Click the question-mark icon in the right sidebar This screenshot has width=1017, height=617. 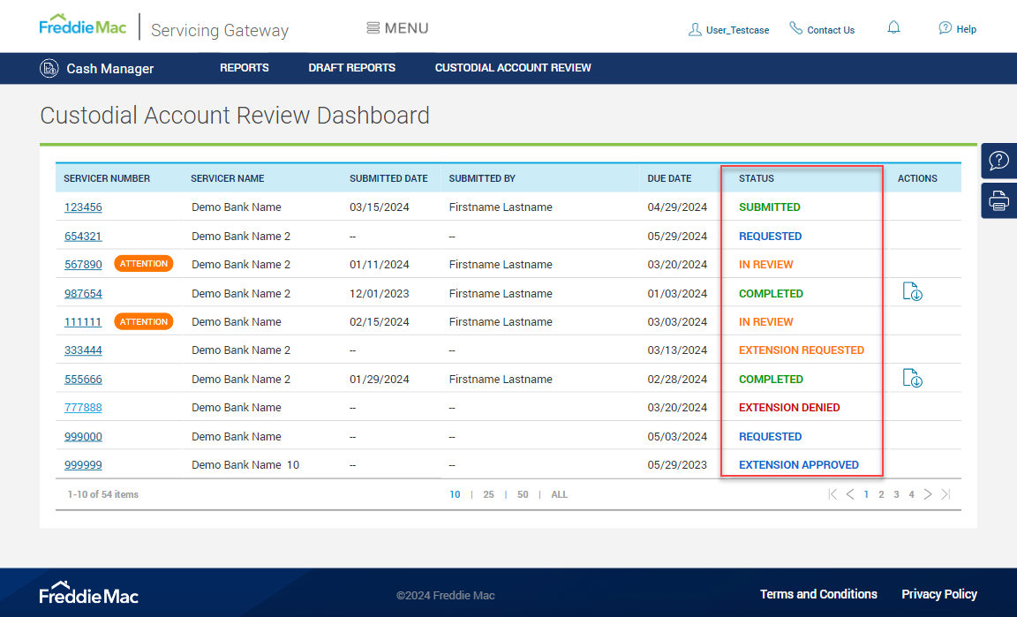coord(998,161)
